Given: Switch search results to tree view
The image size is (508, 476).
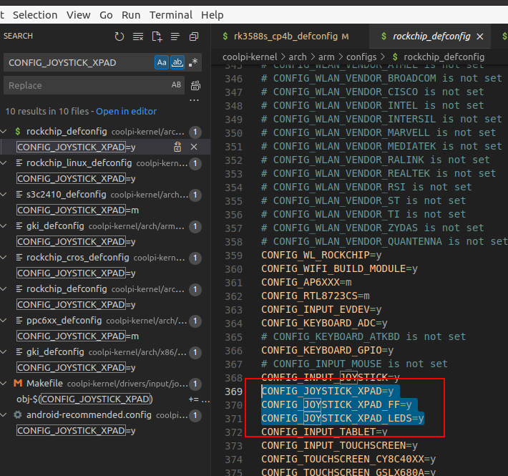Looking at the screenshot, I should [175, 37].
